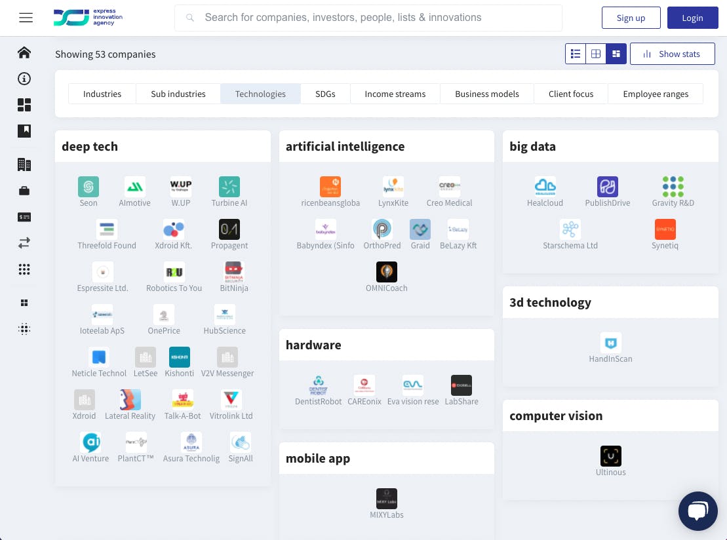Viewport: 727px width, 540px height.
Task: Open the Vitrolink Ltd company thumbnail
Action: [231, 400]
